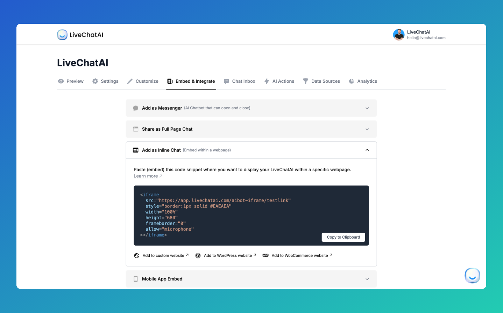Screen dimensions: 503x313
Task: Click the LiveChatAI page title heading
Action: click(x=83, y=63)
